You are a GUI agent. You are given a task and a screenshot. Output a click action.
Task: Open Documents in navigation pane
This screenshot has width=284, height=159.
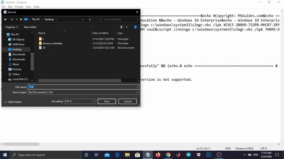coord(17,54)
